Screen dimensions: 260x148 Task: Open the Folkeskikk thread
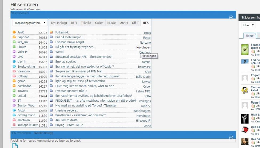(x=62, y=32)
